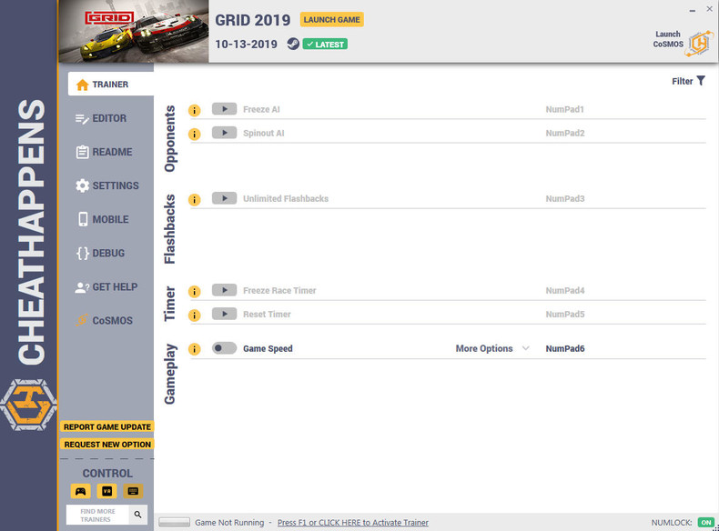Screen dimensions: 719x531
Task: Show info for Freeze Race Timer
Action: pyautogui.click(x=195, y=291)
